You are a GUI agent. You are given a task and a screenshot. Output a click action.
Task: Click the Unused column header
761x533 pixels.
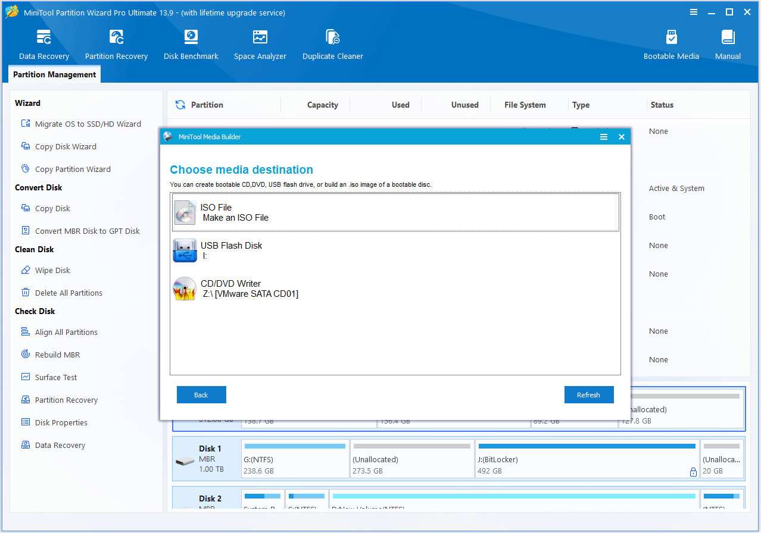tap(465, 105)
